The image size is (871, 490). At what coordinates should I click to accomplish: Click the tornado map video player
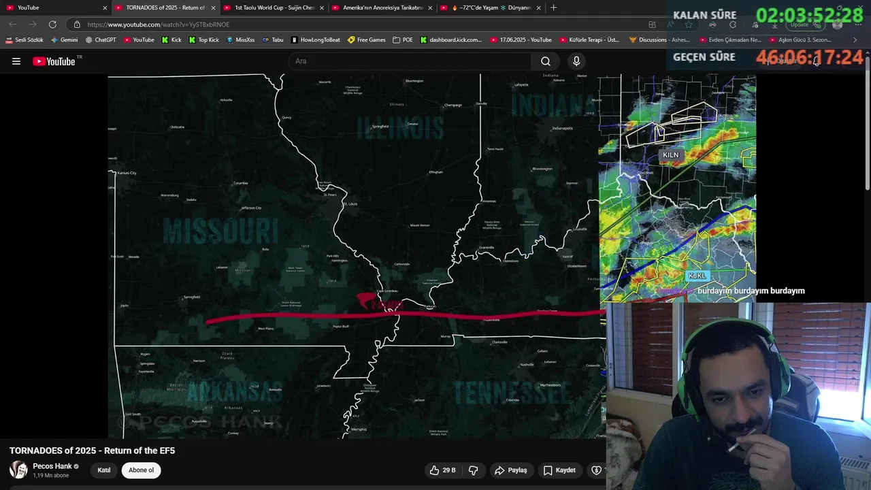357,256
